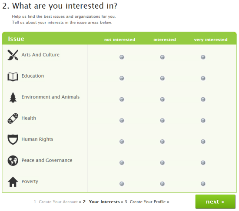
Task: Click the Environment and Animals label
Action: 50,97
